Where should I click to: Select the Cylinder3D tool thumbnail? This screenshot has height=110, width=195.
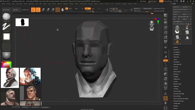pyautogui.click(x=177, y=37)
